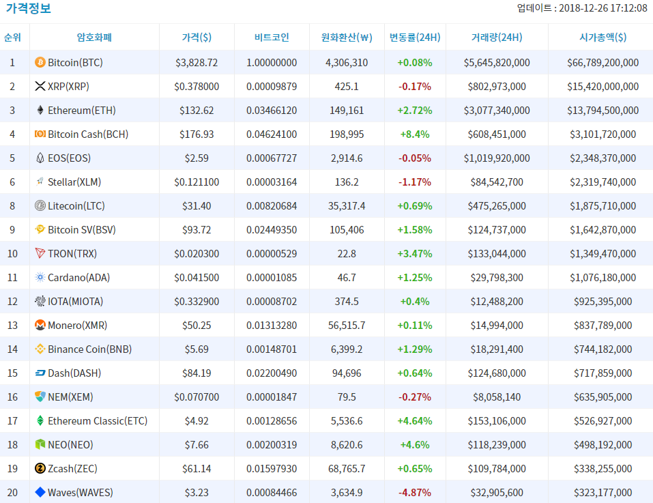653x503 pixels.
Task: Open the Bitcoin(BTC) name link
Action: pyautogui.click(x=75, y=63)
